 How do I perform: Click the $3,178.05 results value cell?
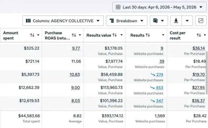click(x=114, y=48)
